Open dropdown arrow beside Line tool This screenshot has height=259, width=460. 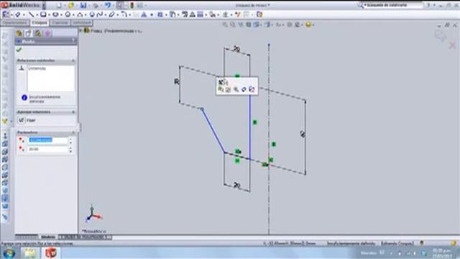37,14
